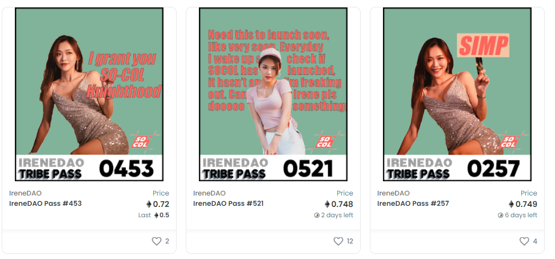The image size is (555, 259).
Task: Open the IreneDAO Pass #521 title link
Action: (x=228, y=204)
